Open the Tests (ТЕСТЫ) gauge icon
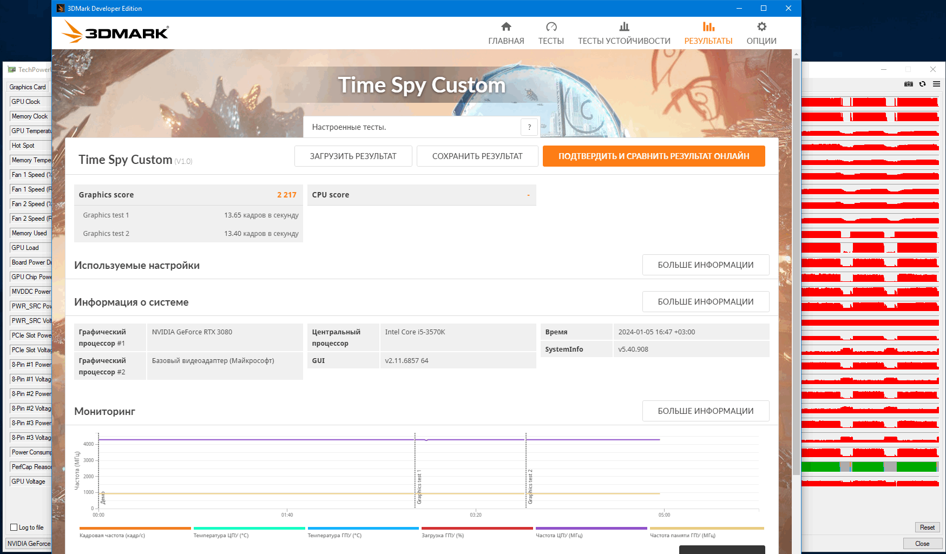The height and width of the screenshot is (554, 946). click(x=551, y=27)
